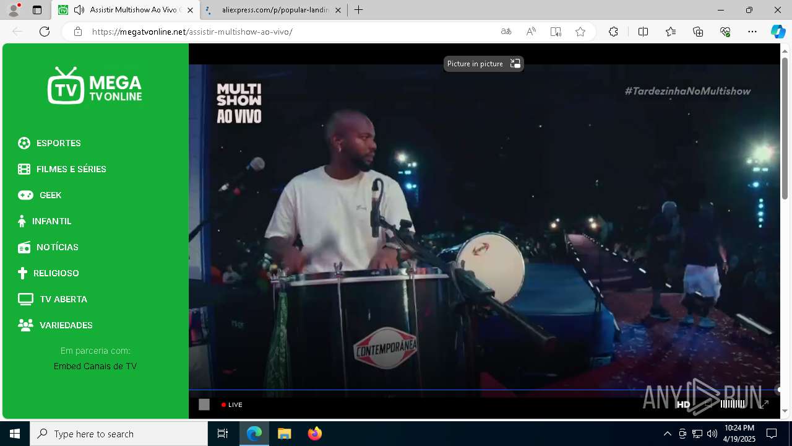Open Microsoft Edge from the taskbar
The image size is (792, 446).
pos(254,434)
